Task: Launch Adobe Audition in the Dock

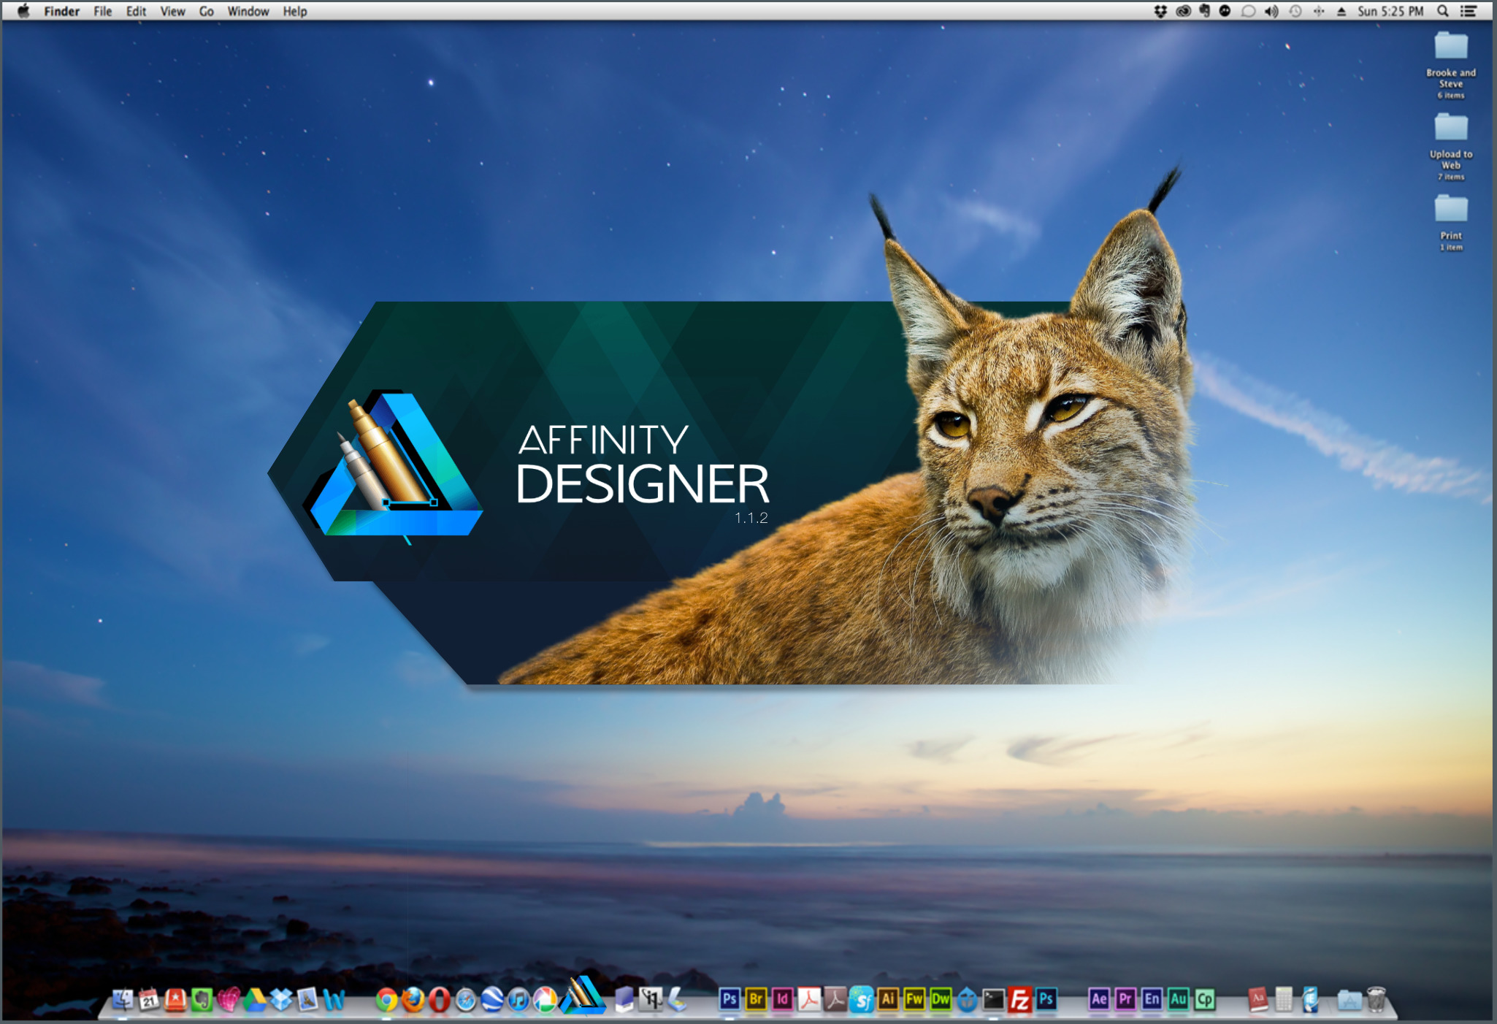Action: [x=1179, y=999]
